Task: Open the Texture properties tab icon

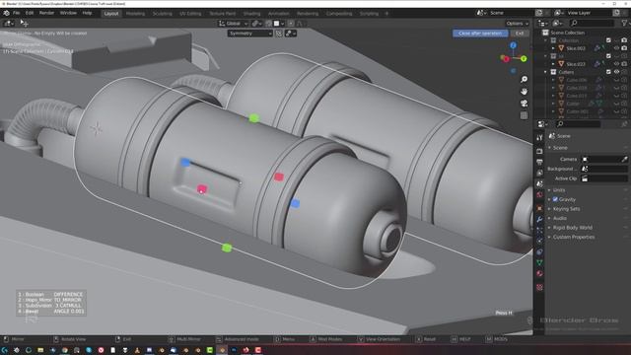Action: 539,287
